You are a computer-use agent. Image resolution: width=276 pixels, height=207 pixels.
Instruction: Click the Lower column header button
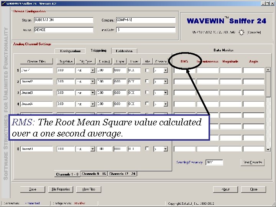pos(134,61)
